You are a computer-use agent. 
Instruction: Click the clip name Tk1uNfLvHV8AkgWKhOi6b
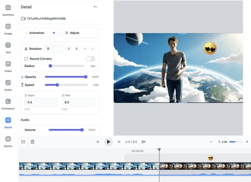[x=46, y=19]
